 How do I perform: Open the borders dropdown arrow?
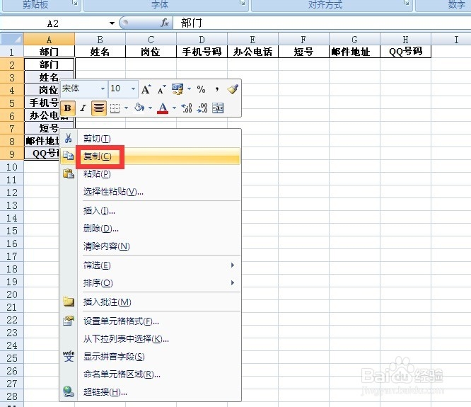126,108
